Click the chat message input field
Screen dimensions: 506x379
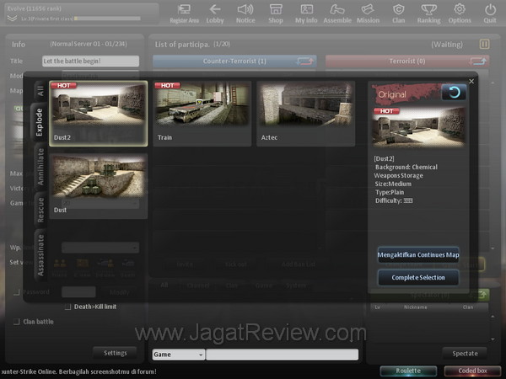[x=282, y=355]
